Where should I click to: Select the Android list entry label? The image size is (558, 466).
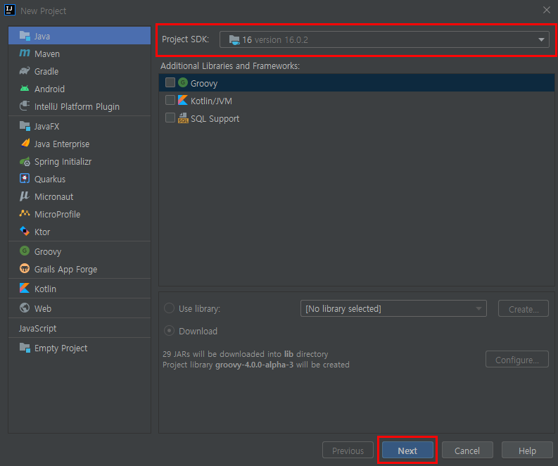49,89
